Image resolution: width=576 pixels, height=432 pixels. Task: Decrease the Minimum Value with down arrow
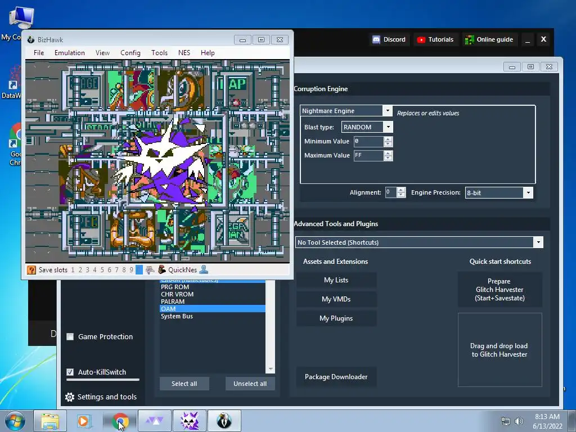[x=388, y=145]
